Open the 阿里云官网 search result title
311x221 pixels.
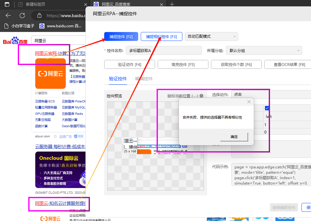click(x=60, y=53)
